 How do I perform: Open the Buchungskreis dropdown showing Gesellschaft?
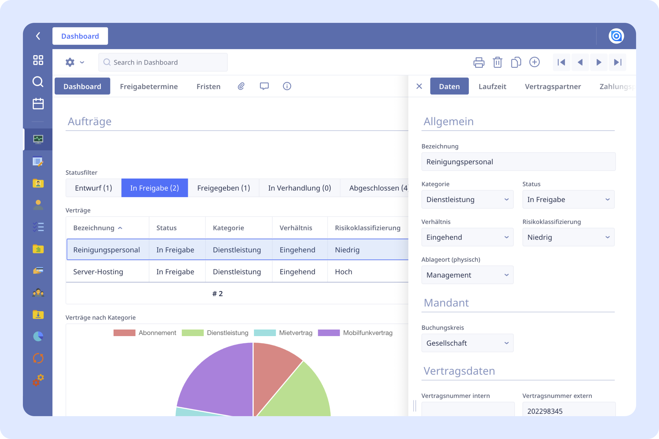coord(467,343)
